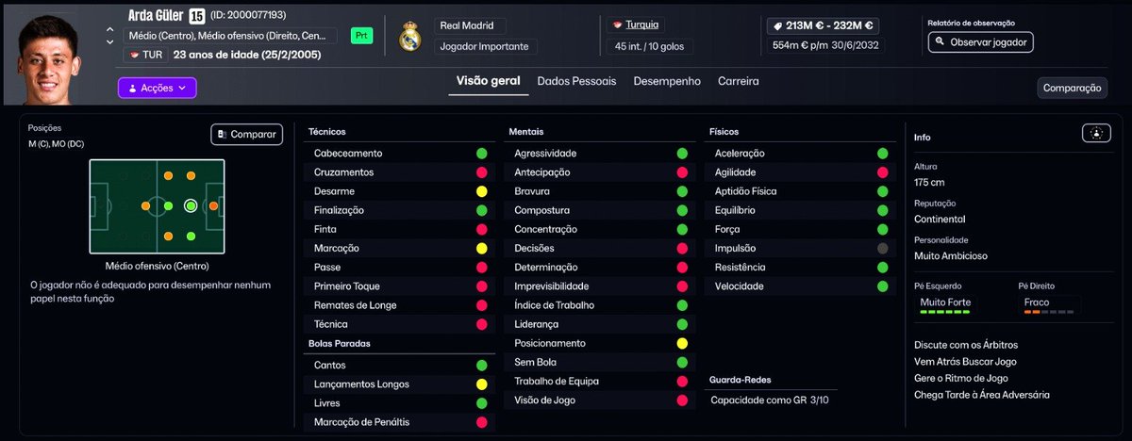Select attacking midfielder right green pitch dot
The image size is (1132, 441).
[x=191, y=236]
